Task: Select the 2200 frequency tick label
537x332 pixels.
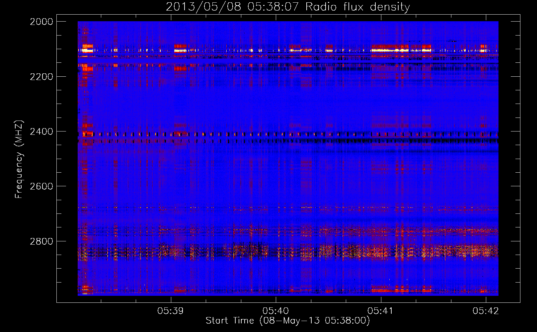Action: (41, 77)
